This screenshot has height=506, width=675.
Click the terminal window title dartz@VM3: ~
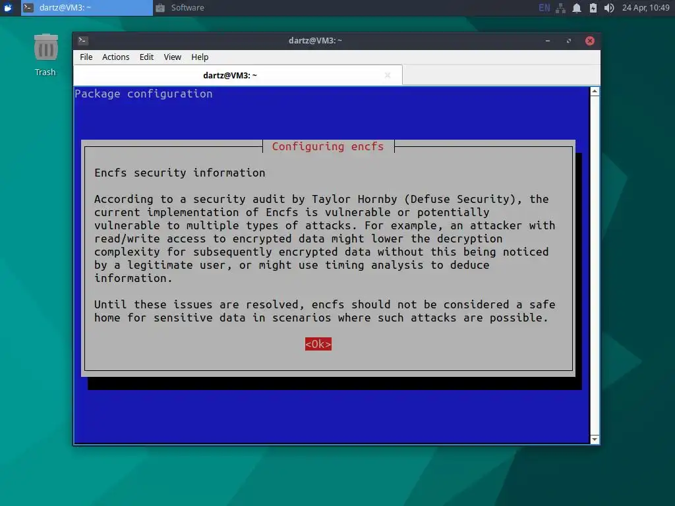click(x=315, y=40)
